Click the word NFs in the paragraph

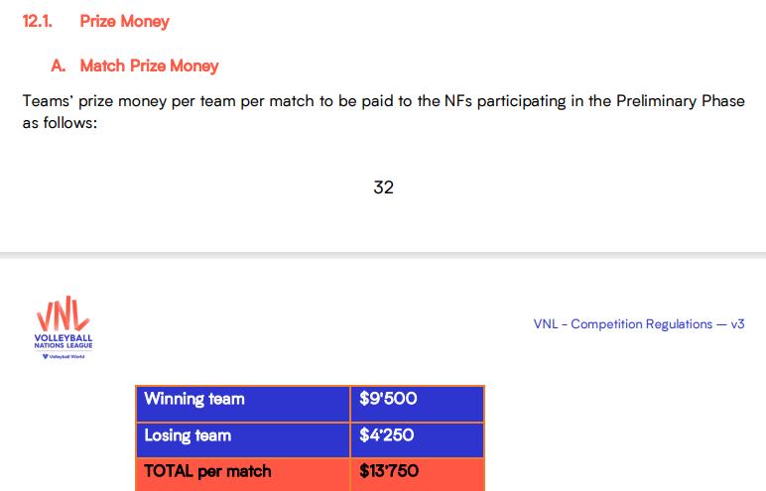click(x=458, y=101)
